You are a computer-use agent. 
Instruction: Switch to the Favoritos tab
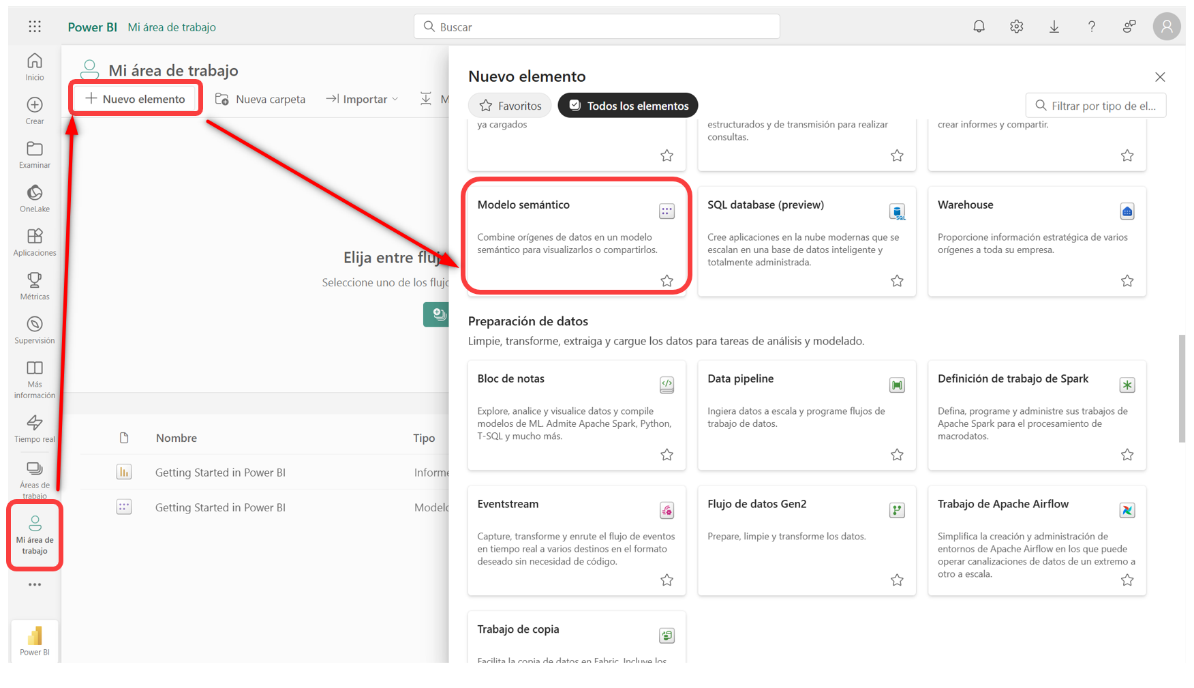point(510,106)
